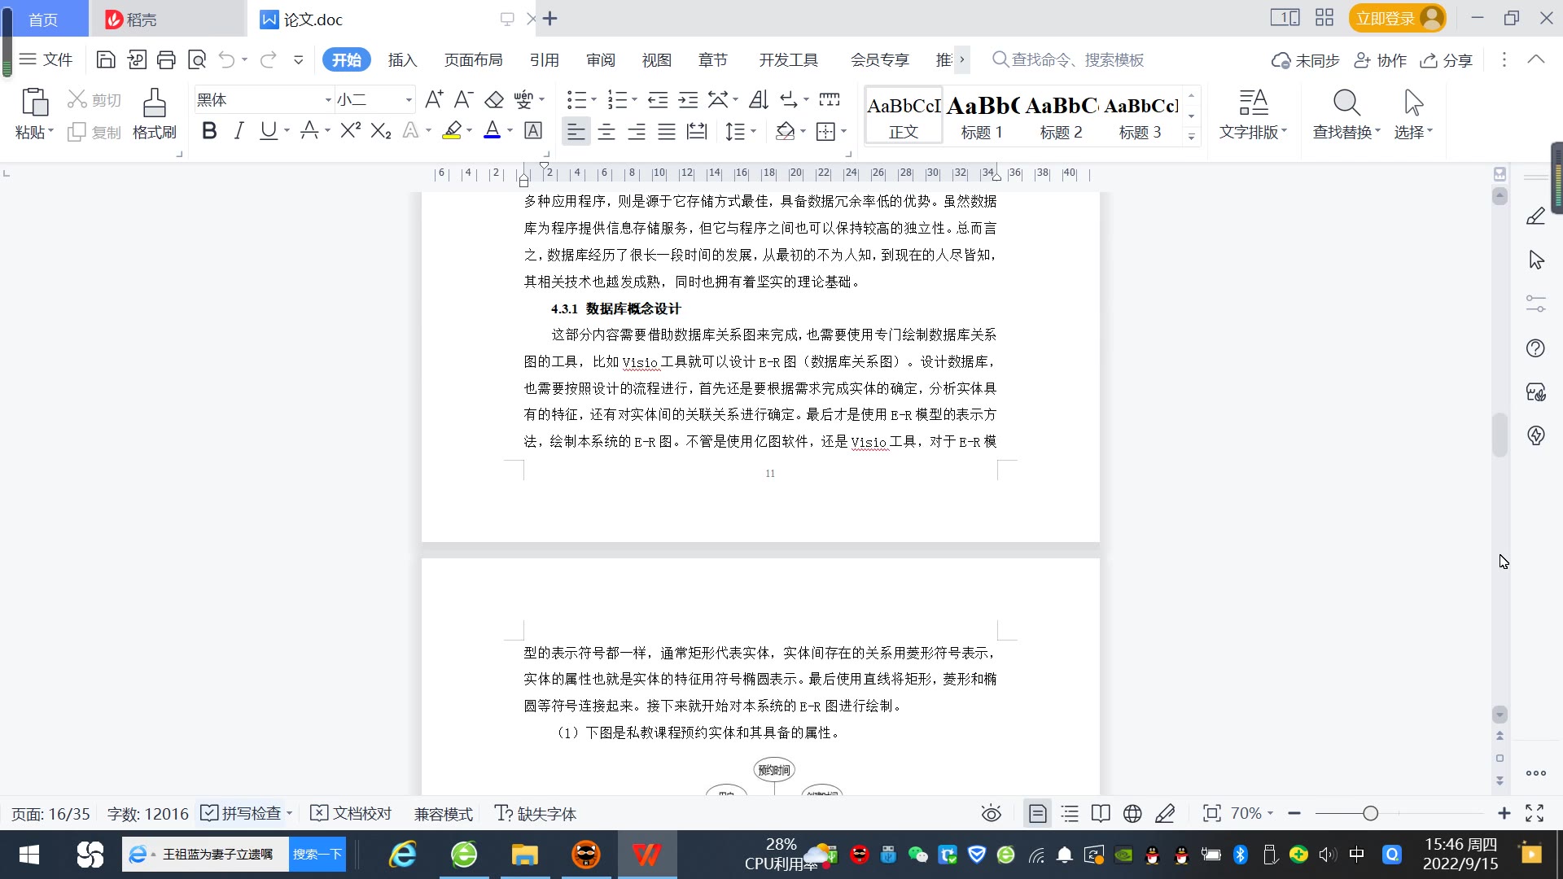Screen dimensions: 1563x879
Task: Click the Share (分享) button
Action: pos(1447,60)
